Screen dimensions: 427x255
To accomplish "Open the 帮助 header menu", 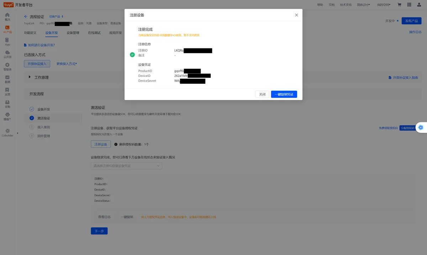I will (320, 5).
